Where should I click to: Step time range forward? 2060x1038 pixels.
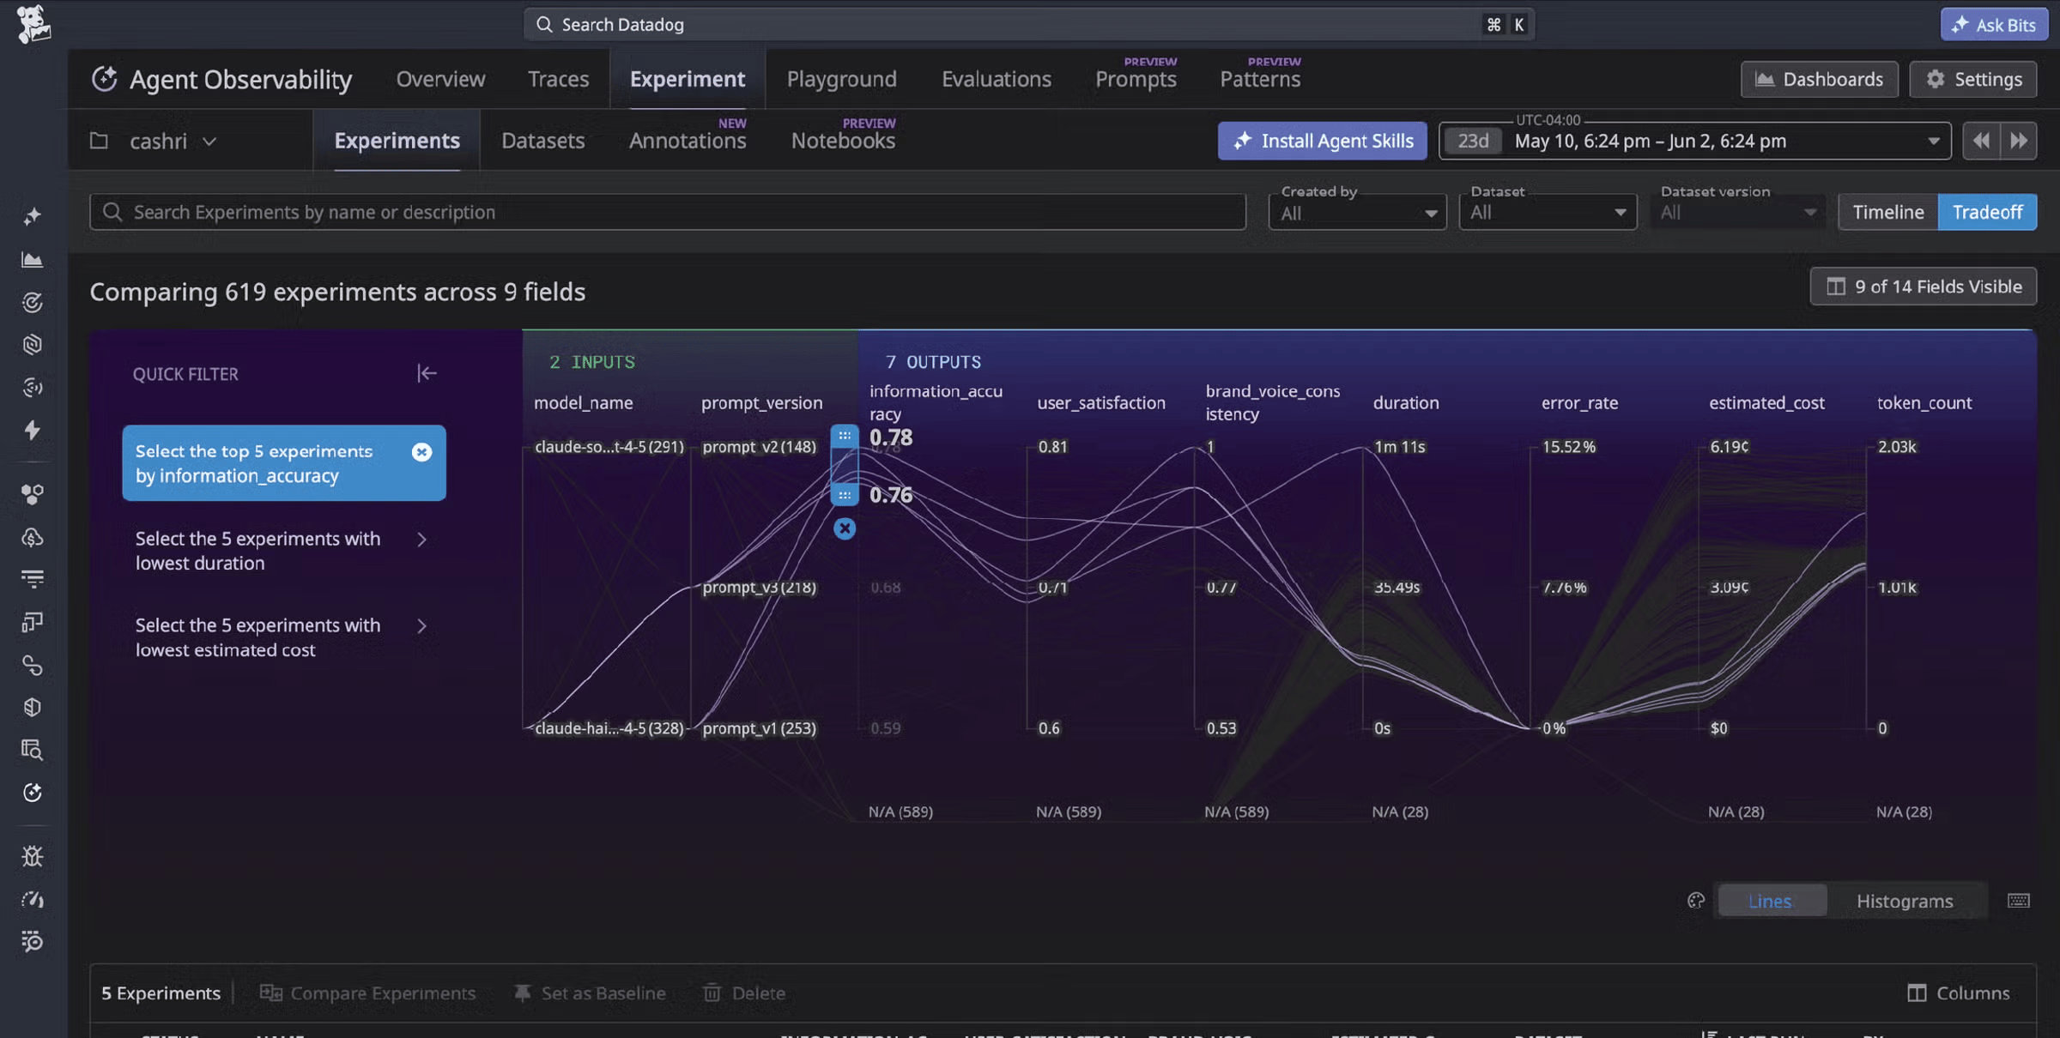(2019, 141)
